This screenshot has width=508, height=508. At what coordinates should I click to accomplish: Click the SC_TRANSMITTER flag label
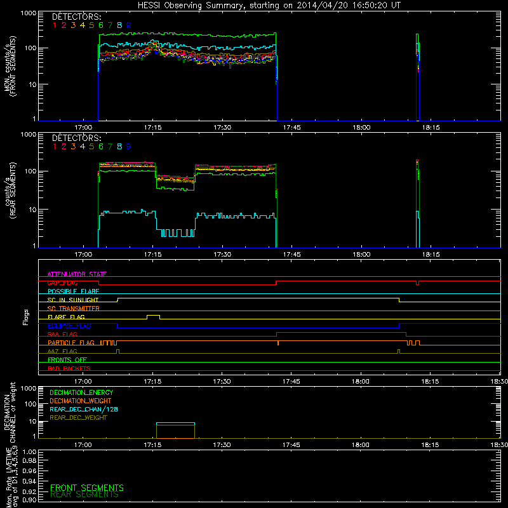coord(74,309)
